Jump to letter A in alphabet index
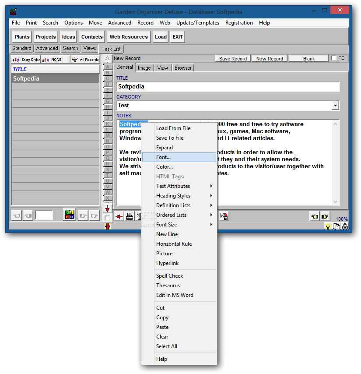This screenshot has height=374, width=361. [x=108, y=67]
